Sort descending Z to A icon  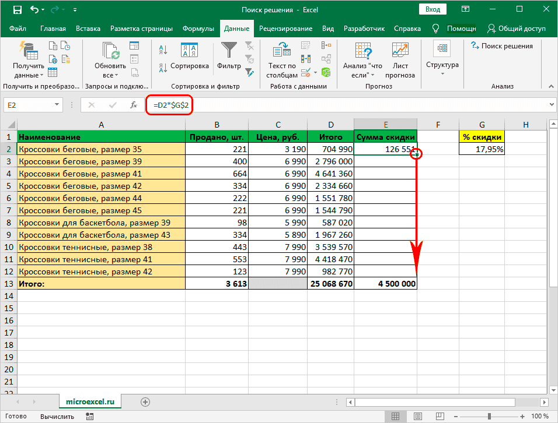click(x=163, y=65)
